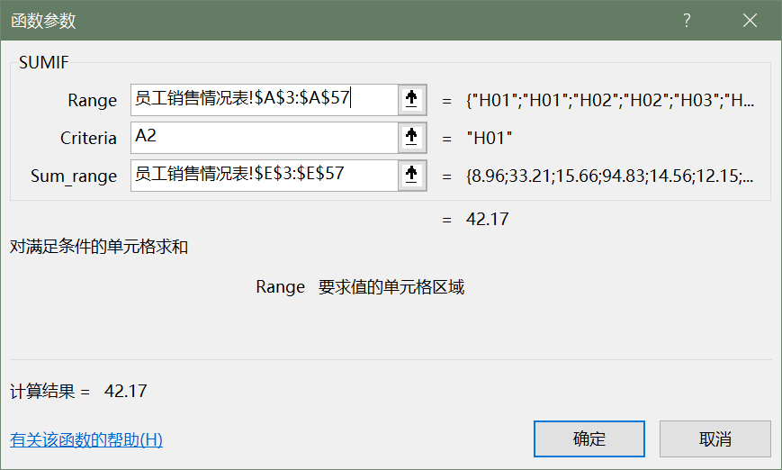782x470 pixels.
Task: Open help via title bar question mark
Action: coord(687,20)
